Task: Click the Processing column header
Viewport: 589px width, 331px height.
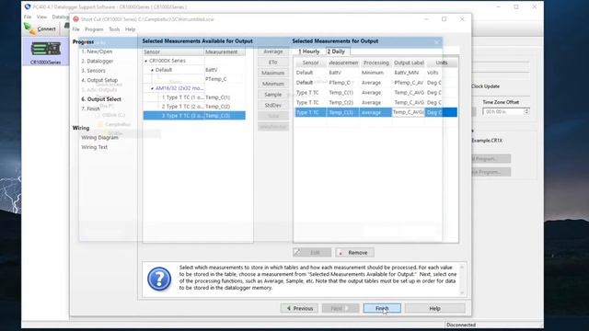Action: pyautogui.click(x=375, y=63)
